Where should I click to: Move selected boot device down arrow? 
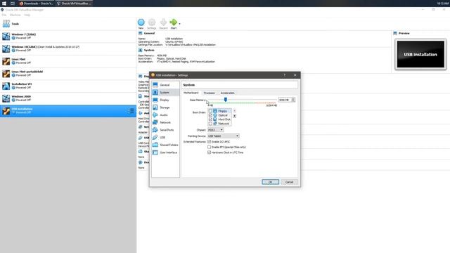pos(234,116)
